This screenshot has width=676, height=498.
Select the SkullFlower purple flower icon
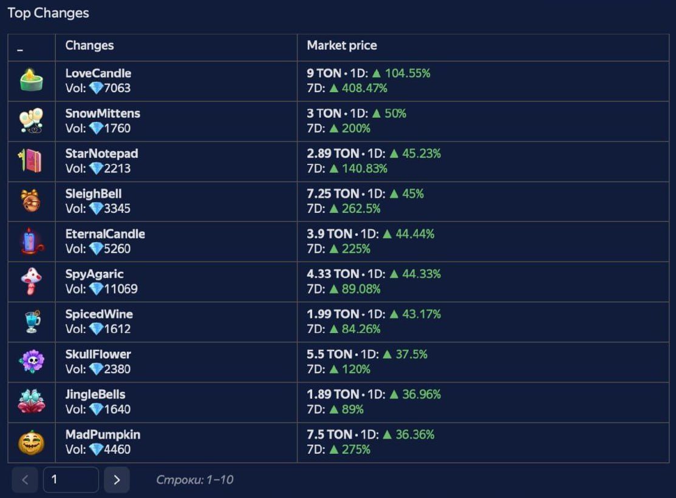point(31,362)
